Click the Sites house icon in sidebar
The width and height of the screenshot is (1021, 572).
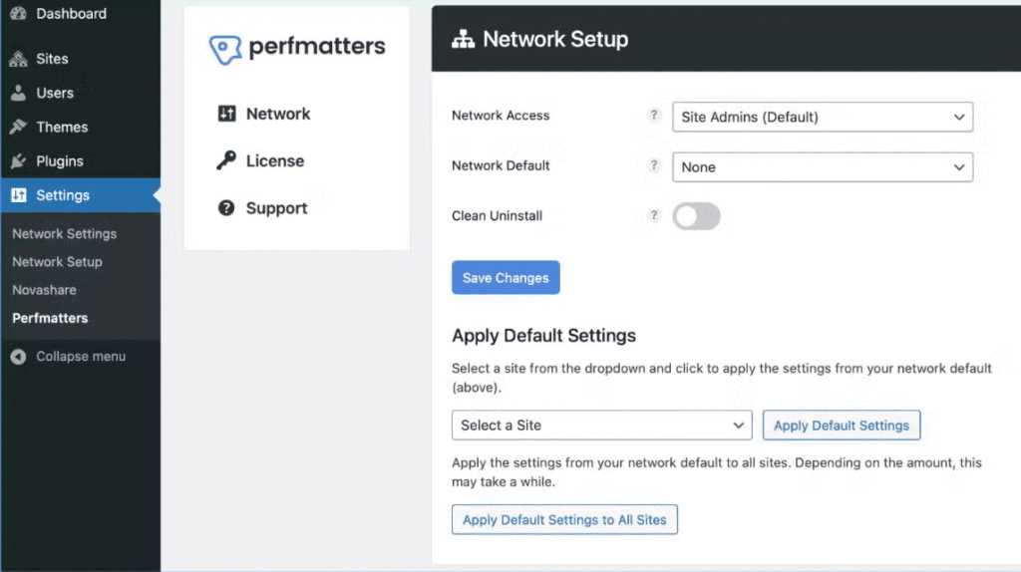18,59
